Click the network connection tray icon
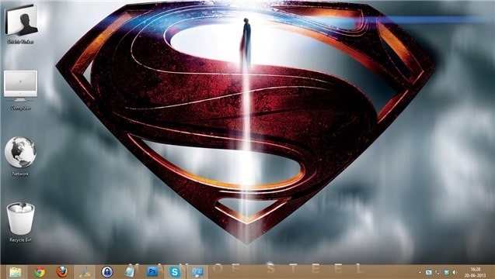This screenshot has height=279, width=495. point(437,272)
